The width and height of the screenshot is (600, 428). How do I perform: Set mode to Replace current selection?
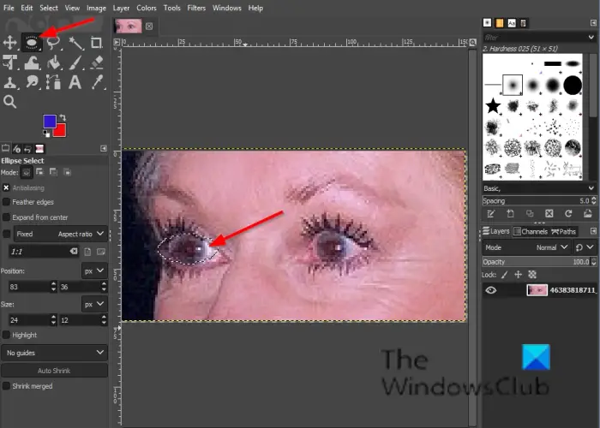[26, 172]
